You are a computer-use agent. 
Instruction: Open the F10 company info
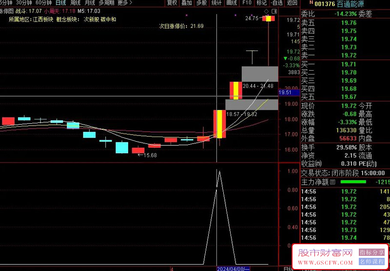pyautogui.click(x=247, y=3)
